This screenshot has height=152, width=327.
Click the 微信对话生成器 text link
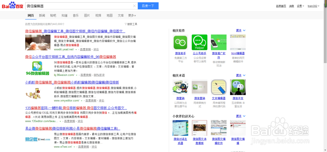[181, 141]
